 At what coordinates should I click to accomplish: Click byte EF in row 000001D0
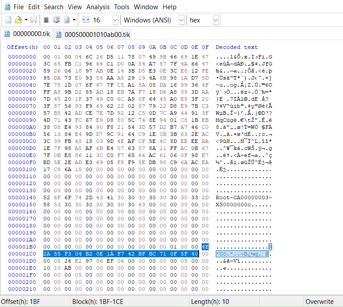pyautogui.click(x=110, y=261)
